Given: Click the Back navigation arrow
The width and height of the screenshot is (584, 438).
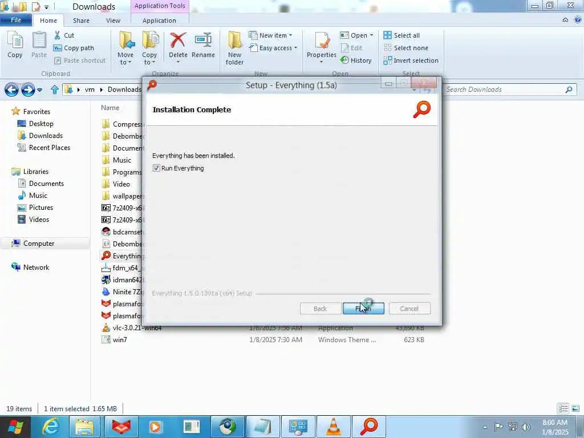Looking at the screenshot, I should [11, 90].
